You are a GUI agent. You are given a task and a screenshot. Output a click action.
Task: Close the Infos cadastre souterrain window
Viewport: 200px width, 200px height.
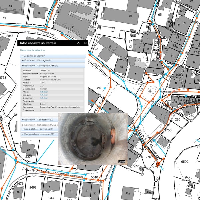click(x=85, y=43)
